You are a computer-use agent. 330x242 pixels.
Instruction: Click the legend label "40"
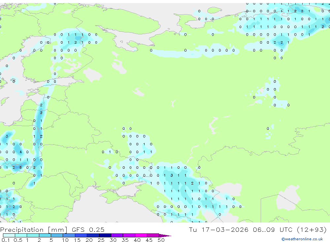(137, 240)
